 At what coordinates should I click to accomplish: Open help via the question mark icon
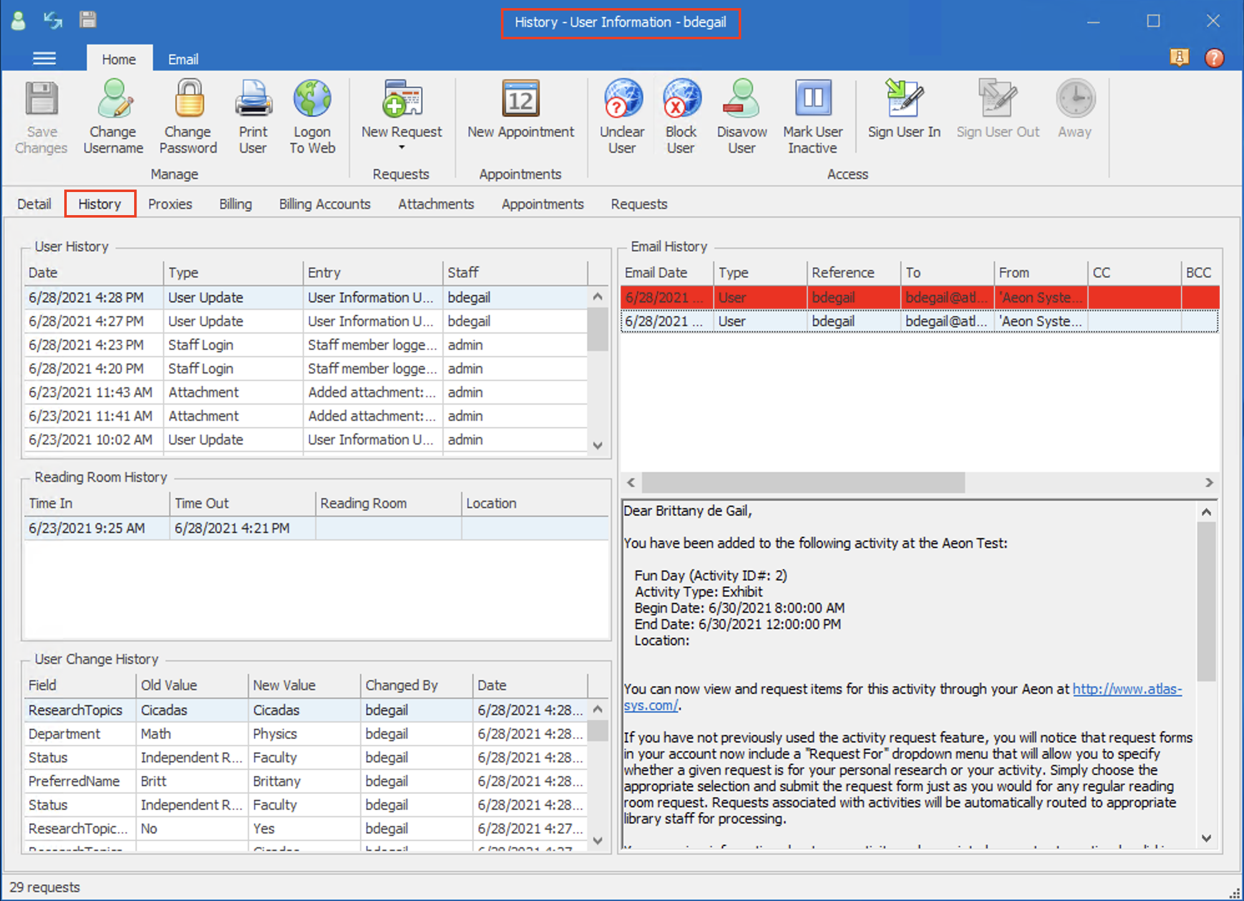pos(1214,58)
